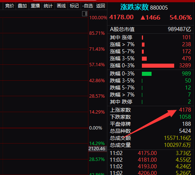Open the 统计 statistics tool
This screenshot has width=195, height=175.
pyautogui.click(x=48, y=6)
